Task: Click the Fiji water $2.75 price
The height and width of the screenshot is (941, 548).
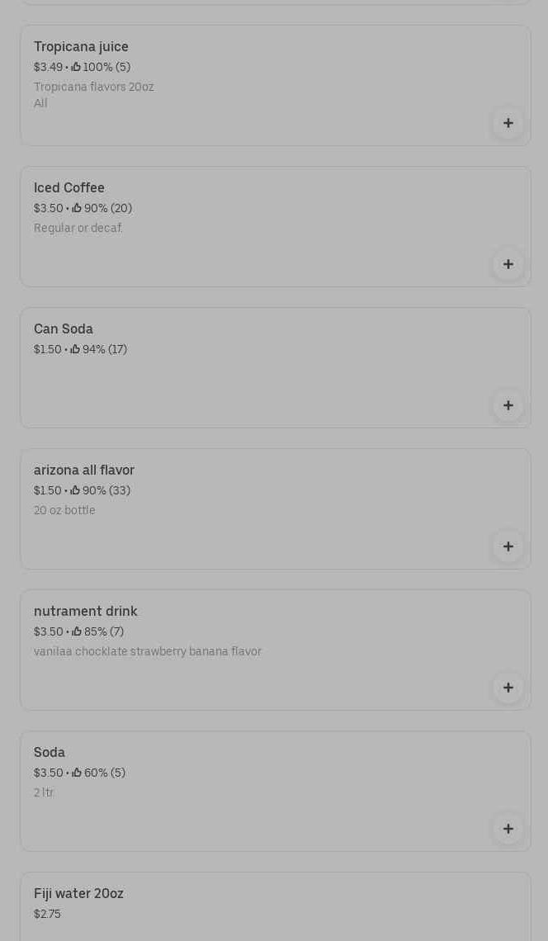Action: coord(47,915)
